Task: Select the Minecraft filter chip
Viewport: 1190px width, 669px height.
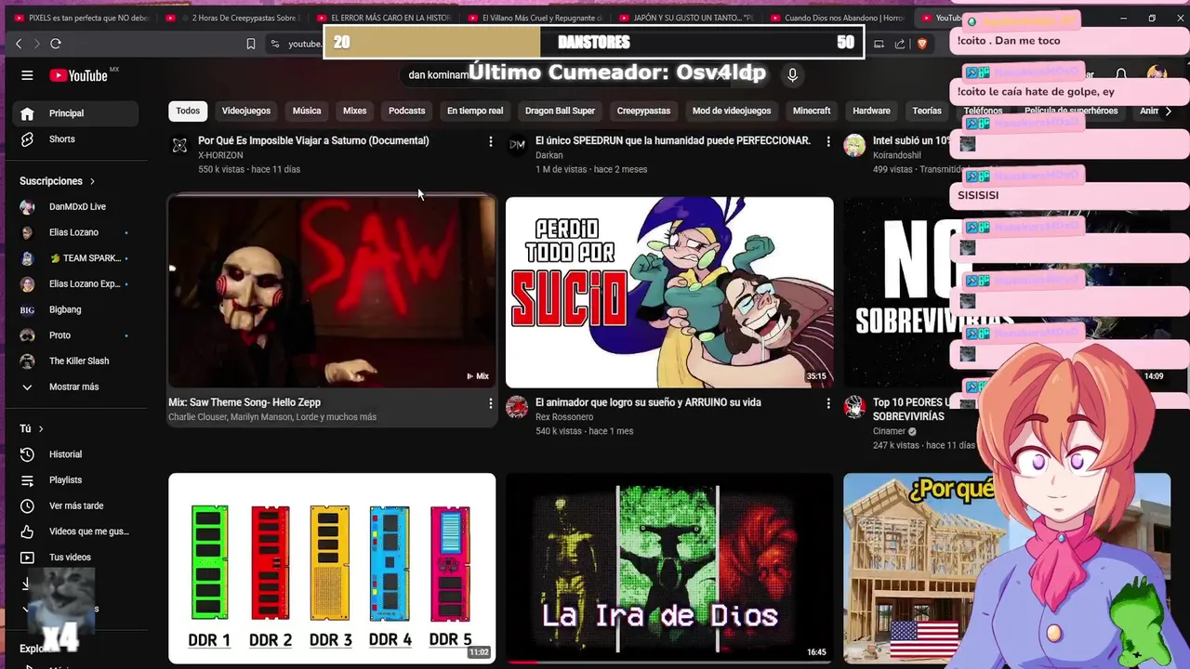Action: (812, 111)
